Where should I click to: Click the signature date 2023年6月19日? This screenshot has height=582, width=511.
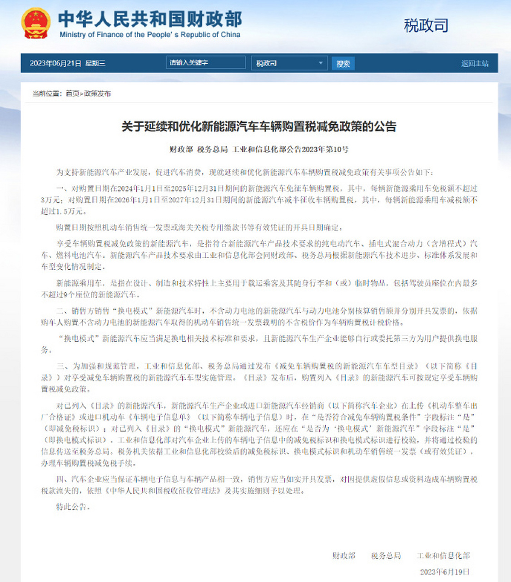[x=445, y=572]
